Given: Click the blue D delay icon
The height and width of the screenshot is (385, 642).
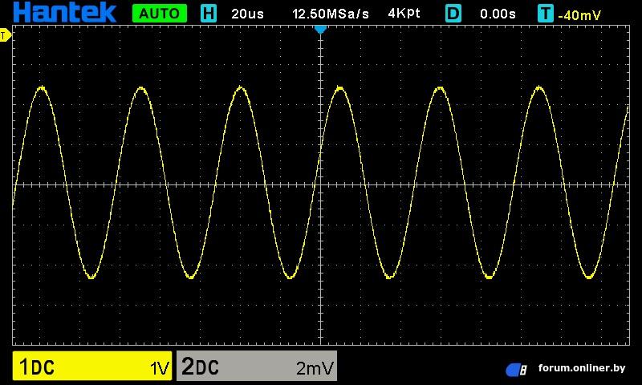Looking at the screenshot, I should click(453, 13).
